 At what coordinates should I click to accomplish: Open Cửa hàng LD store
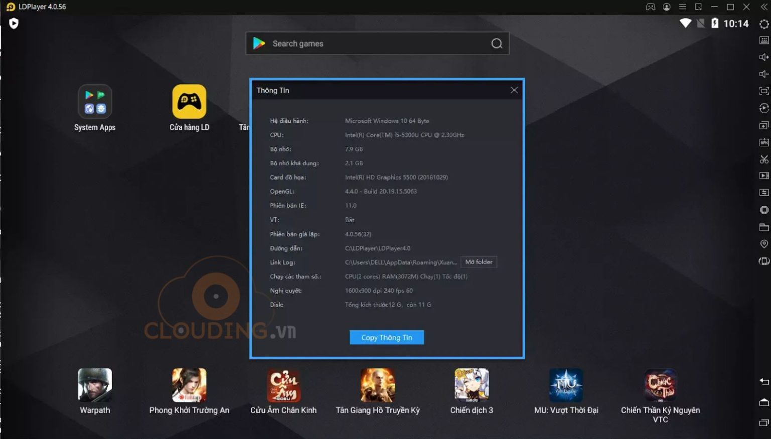[189, 101]
